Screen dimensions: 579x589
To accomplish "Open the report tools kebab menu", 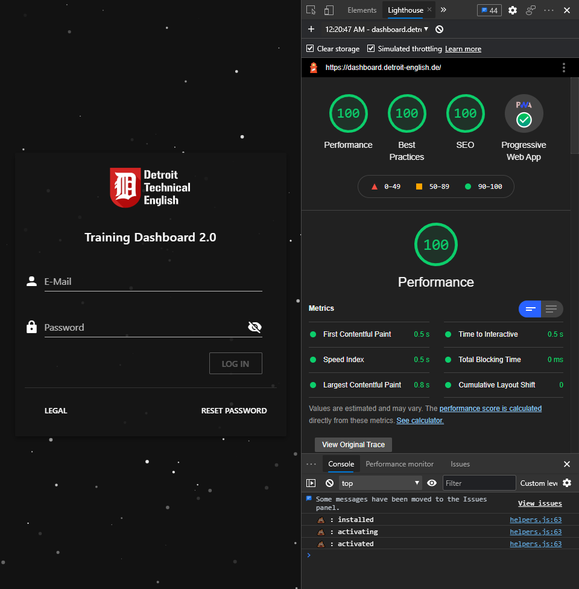I will (x=563, y=68).
